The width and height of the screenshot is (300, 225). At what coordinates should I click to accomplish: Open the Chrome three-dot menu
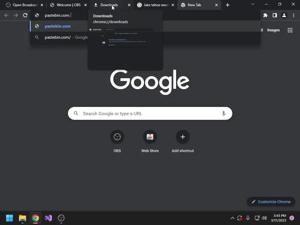tap(294, 15)
